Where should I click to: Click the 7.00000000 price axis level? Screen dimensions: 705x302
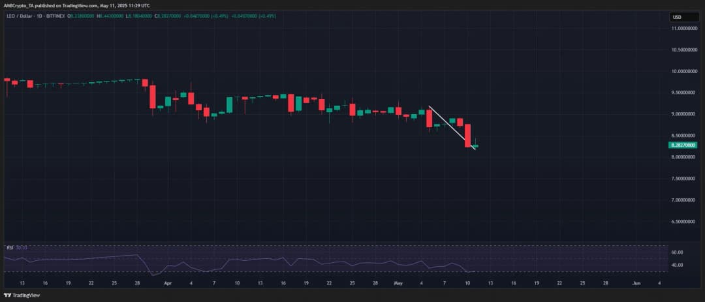point(685,200)
